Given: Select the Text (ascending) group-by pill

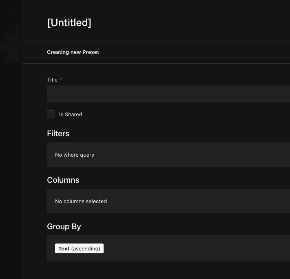Looking at the screenshot, I should tap(79, 248).
